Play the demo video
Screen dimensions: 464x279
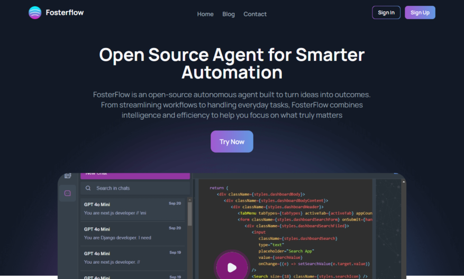pyautogui.click(x=232, y=267)
